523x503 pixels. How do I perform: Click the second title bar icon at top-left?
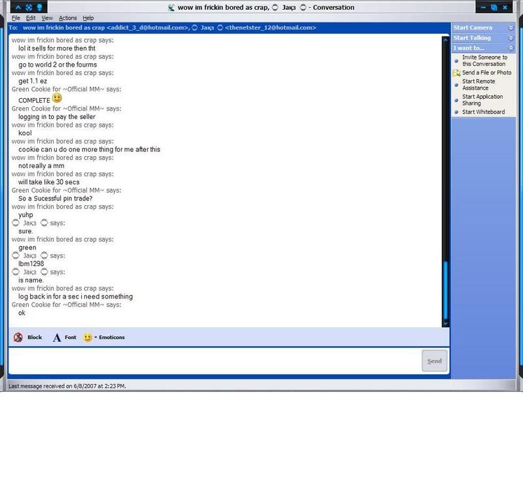coord(29,7)
